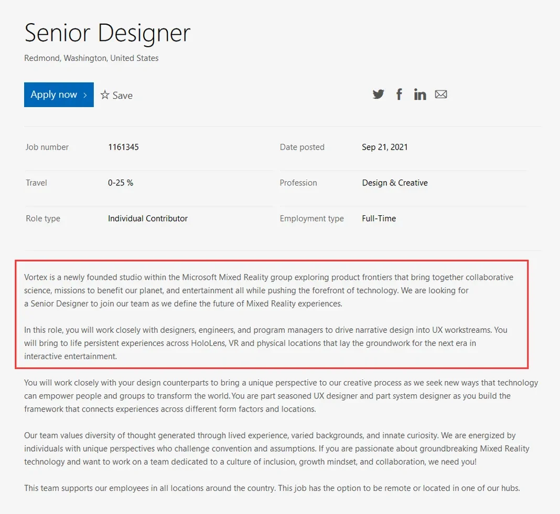Image resolution: width=560 pixels, height=514 pixels.
Task: Click the Vortex studio description paragraph
Action: (268, 290)
